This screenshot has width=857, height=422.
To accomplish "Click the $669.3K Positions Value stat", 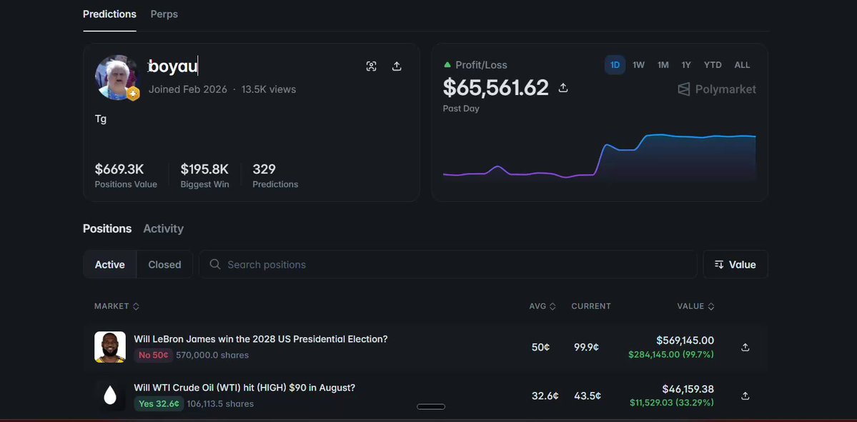I will (126, 176).
